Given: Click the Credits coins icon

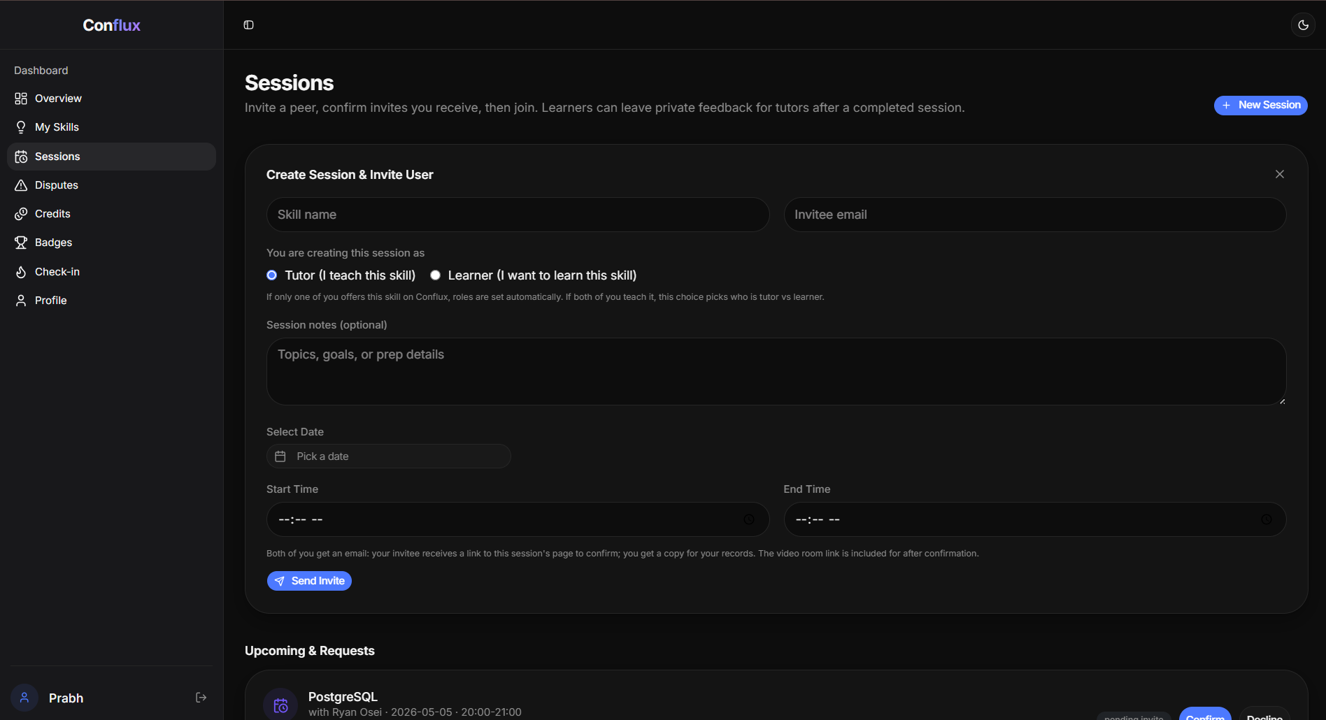Looking at the screenshot, I should (x=21, y=214).
